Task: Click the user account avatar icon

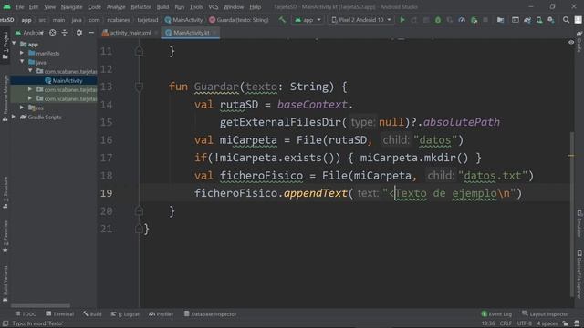Action: pyautogui.click(x=578, y=20)
